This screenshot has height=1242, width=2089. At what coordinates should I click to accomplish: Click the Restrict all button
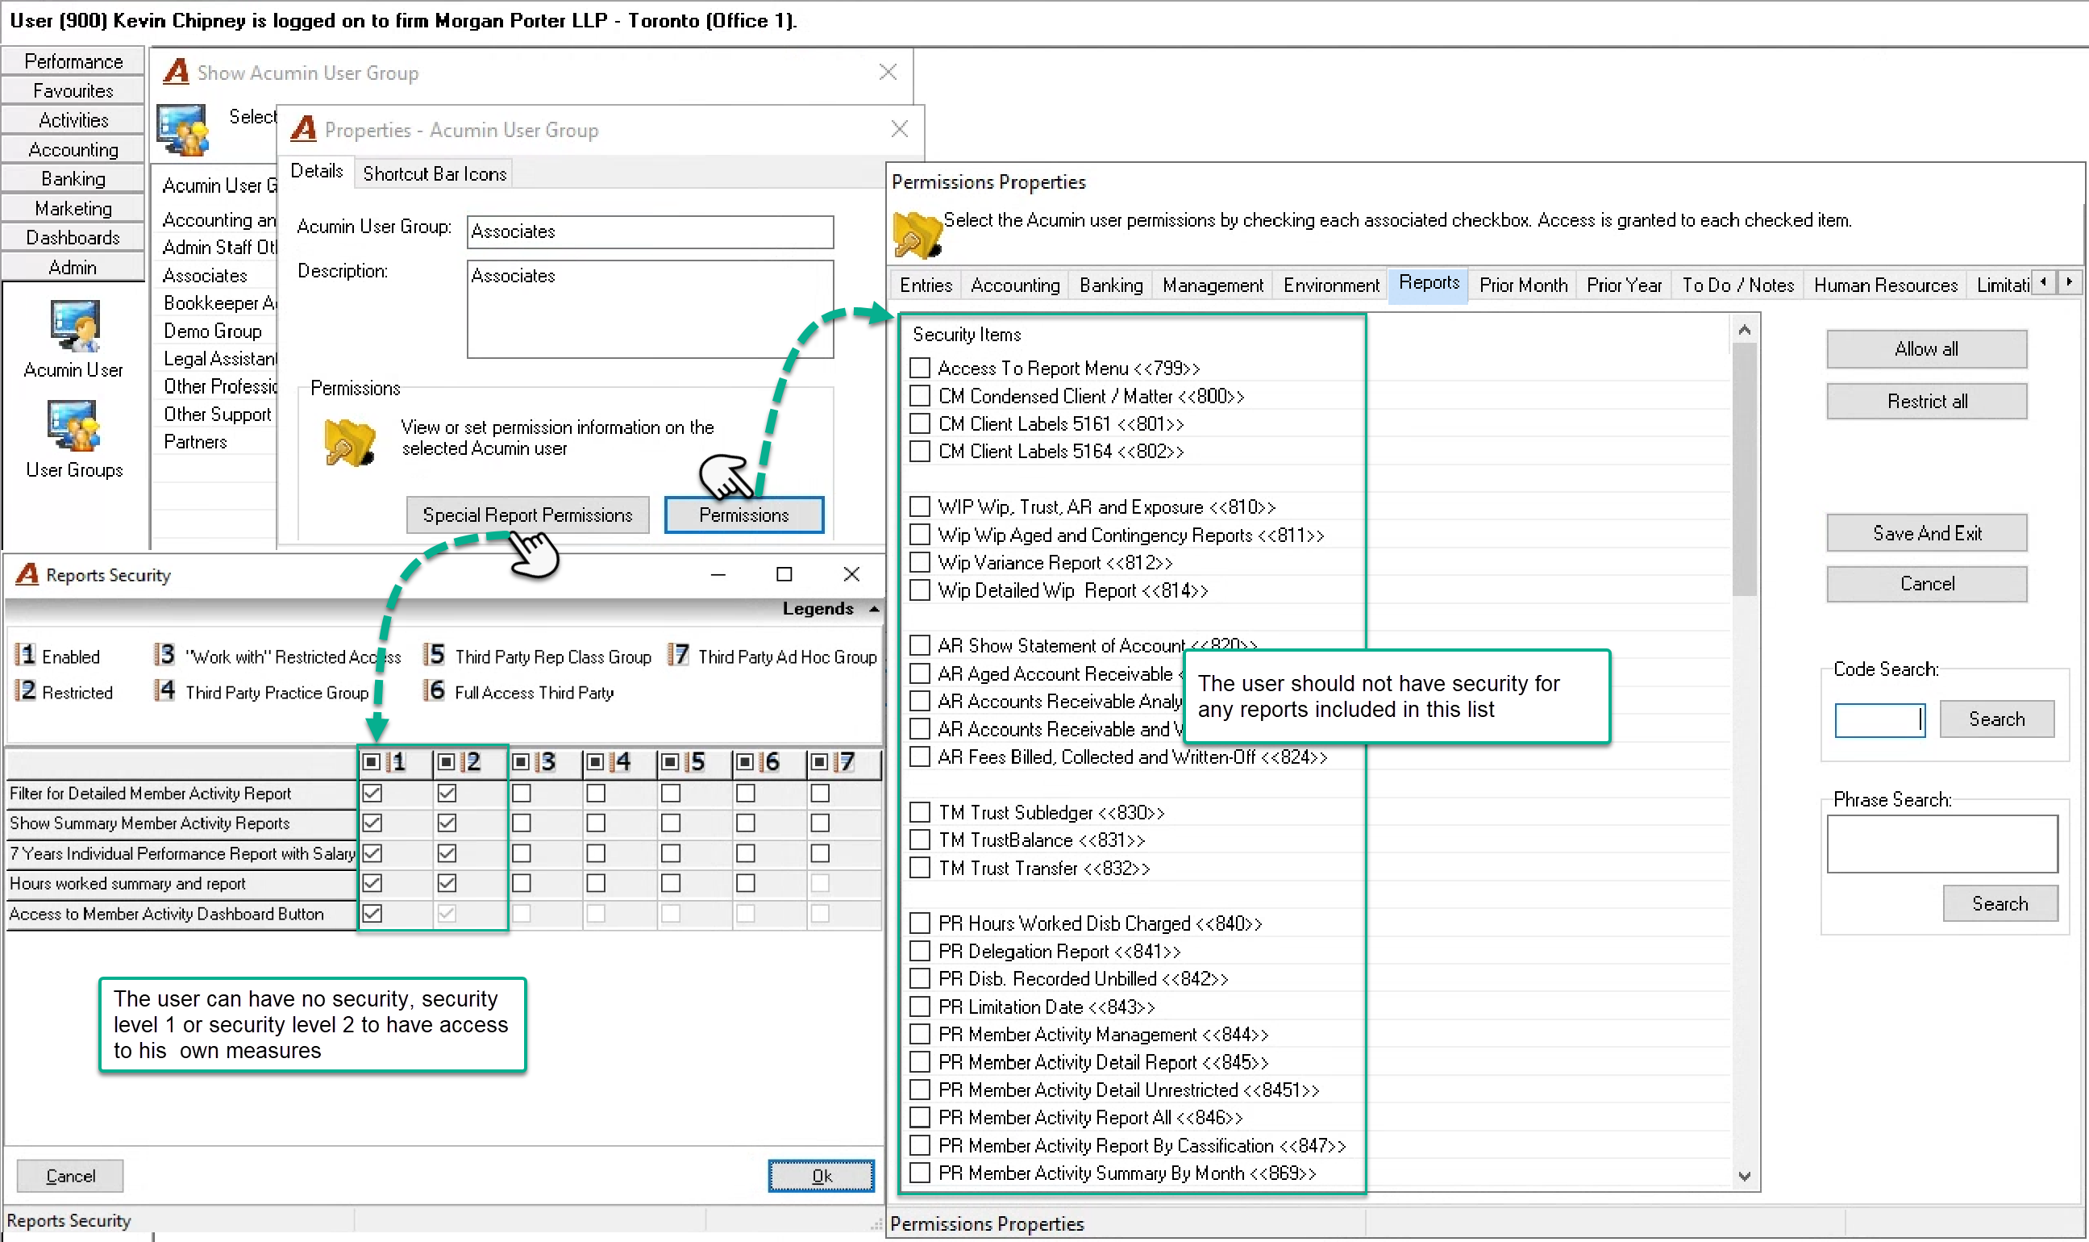click(1926, 401)
